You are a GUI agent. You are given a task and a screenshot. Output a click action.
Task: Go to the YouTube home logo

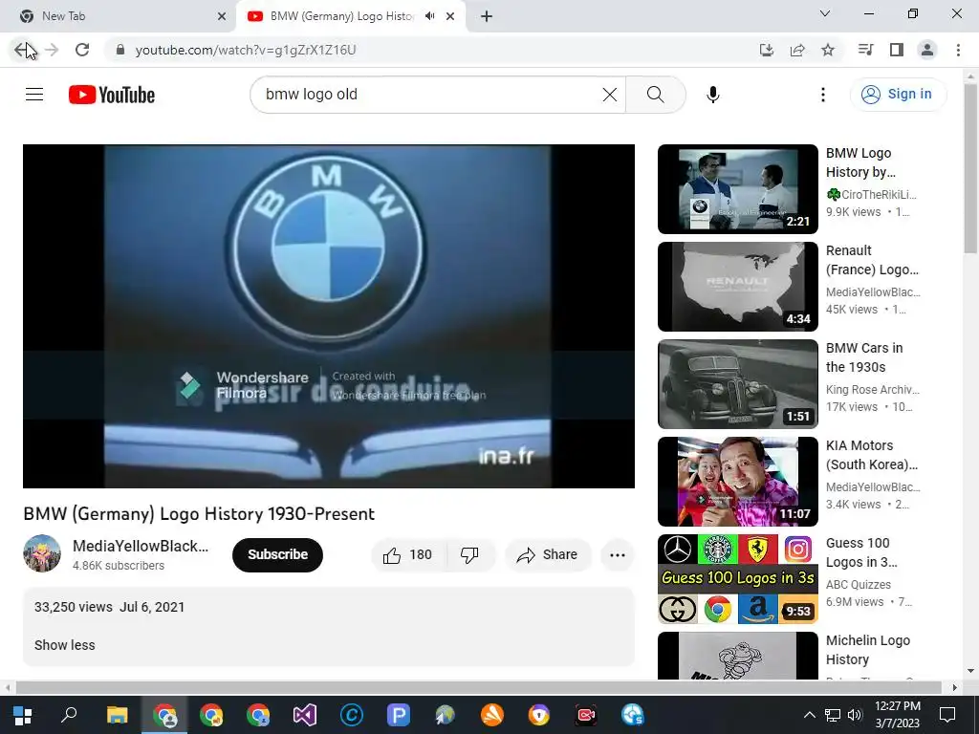coord(112,95)
